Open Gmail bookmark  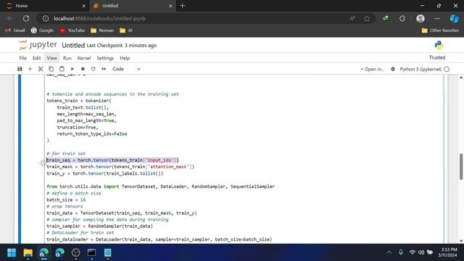point(15,30)
